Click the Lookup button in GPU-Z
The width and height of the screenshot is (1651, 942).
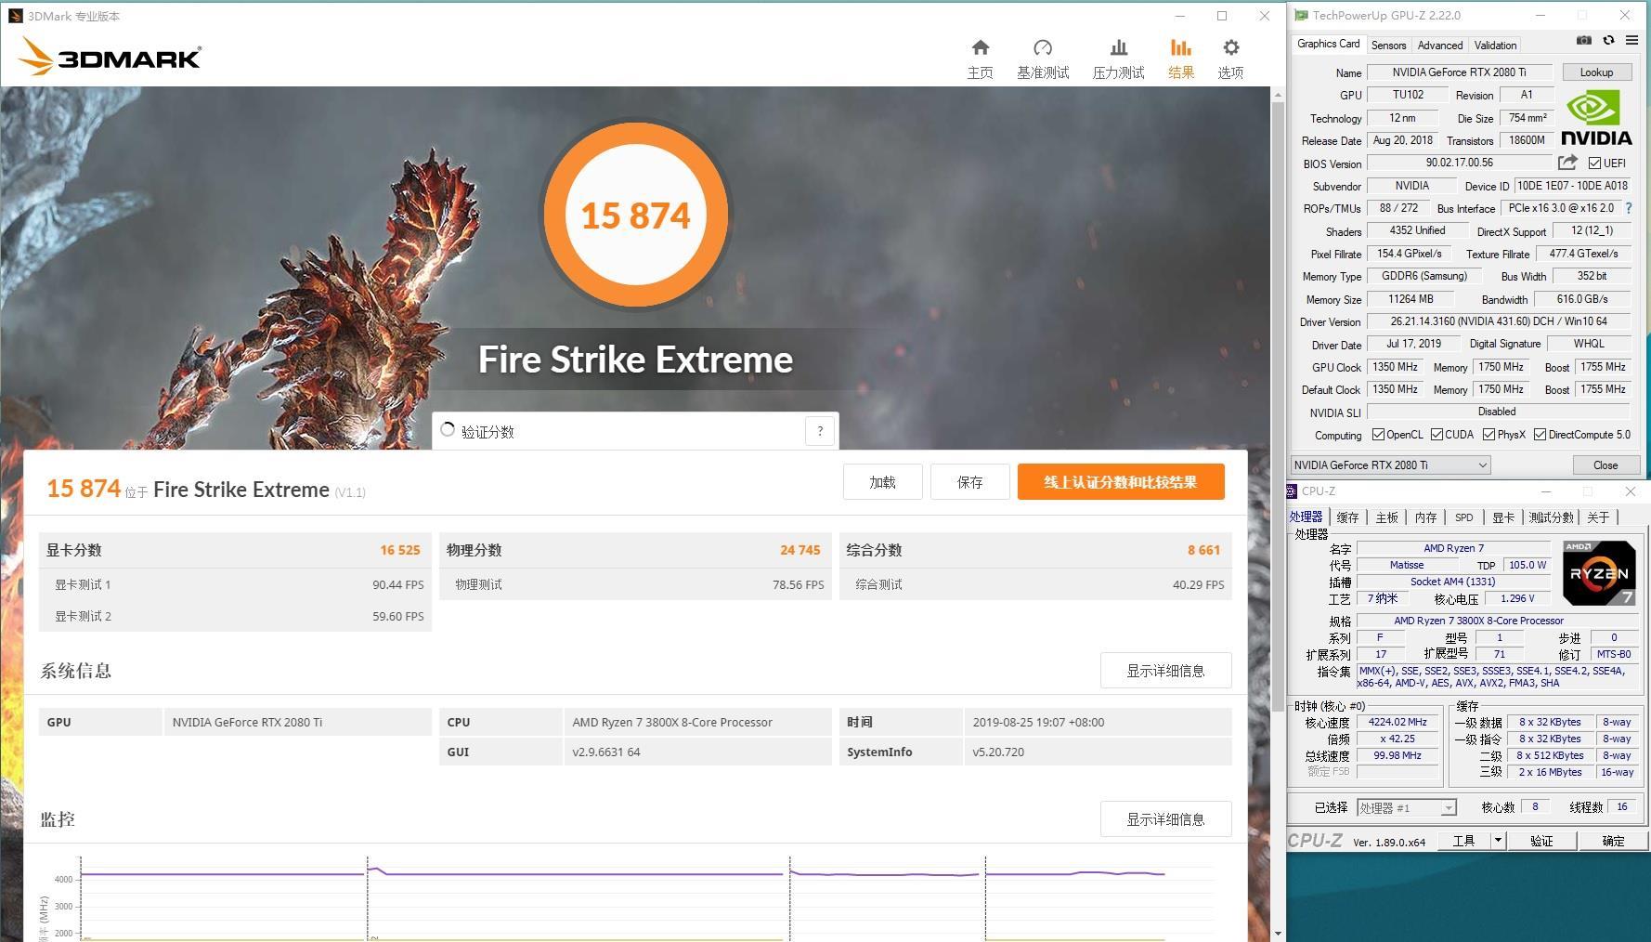tap(1595, 72)
